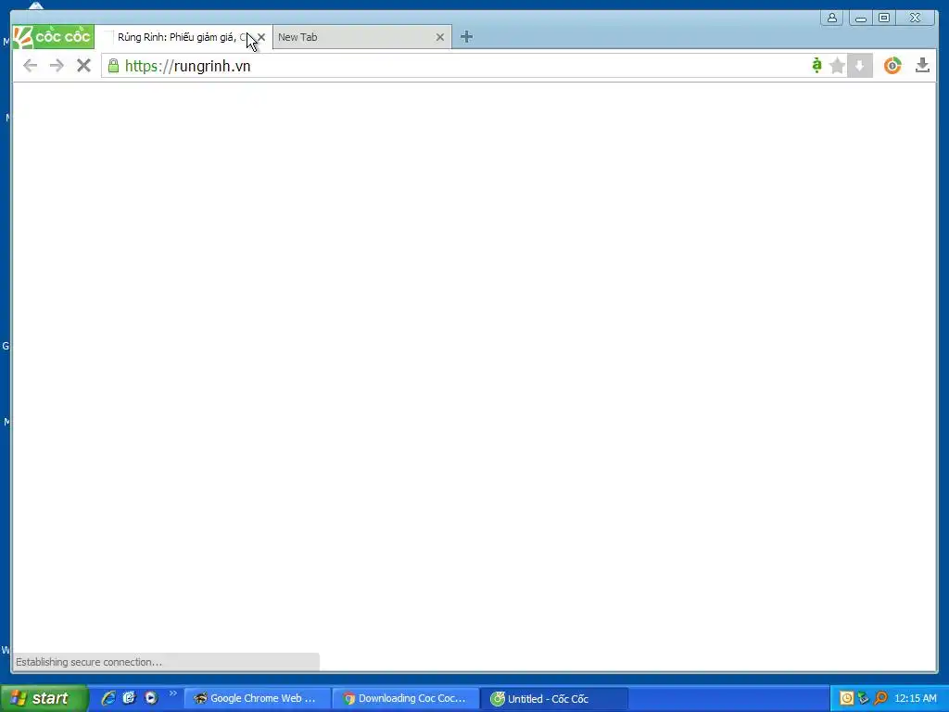949x712 pixels.
Task: Open the Windows start menu
Action: (44, 698)
